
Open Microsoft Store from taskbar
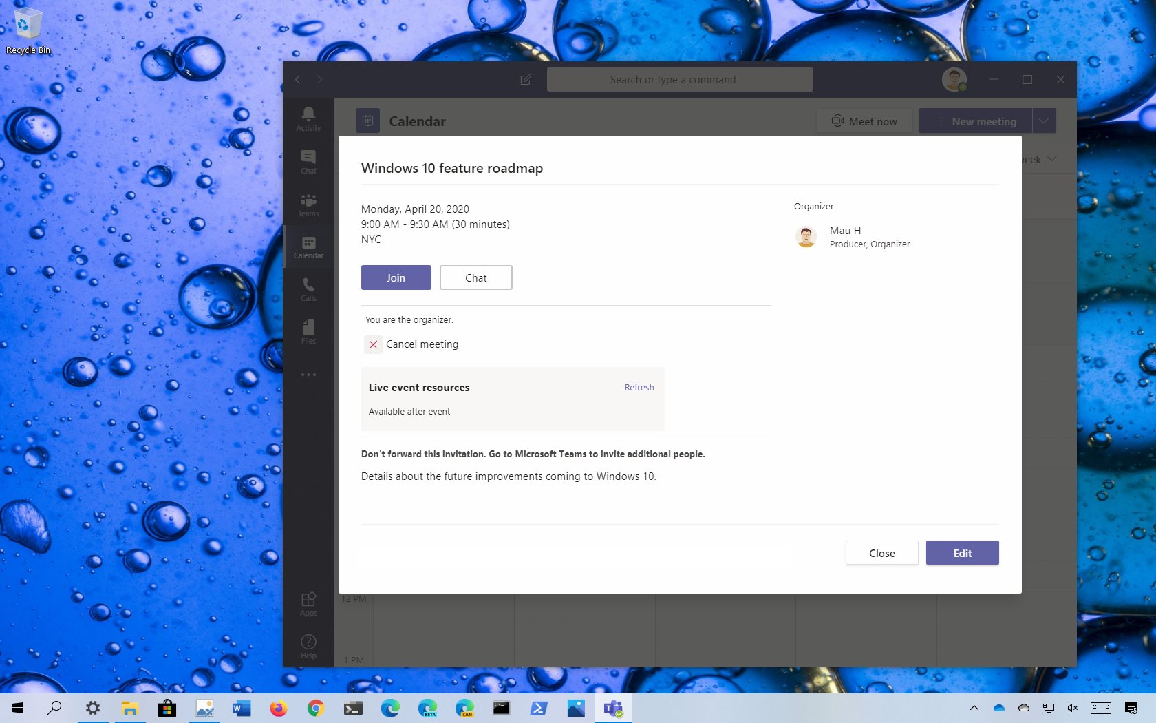coord(167,708)
